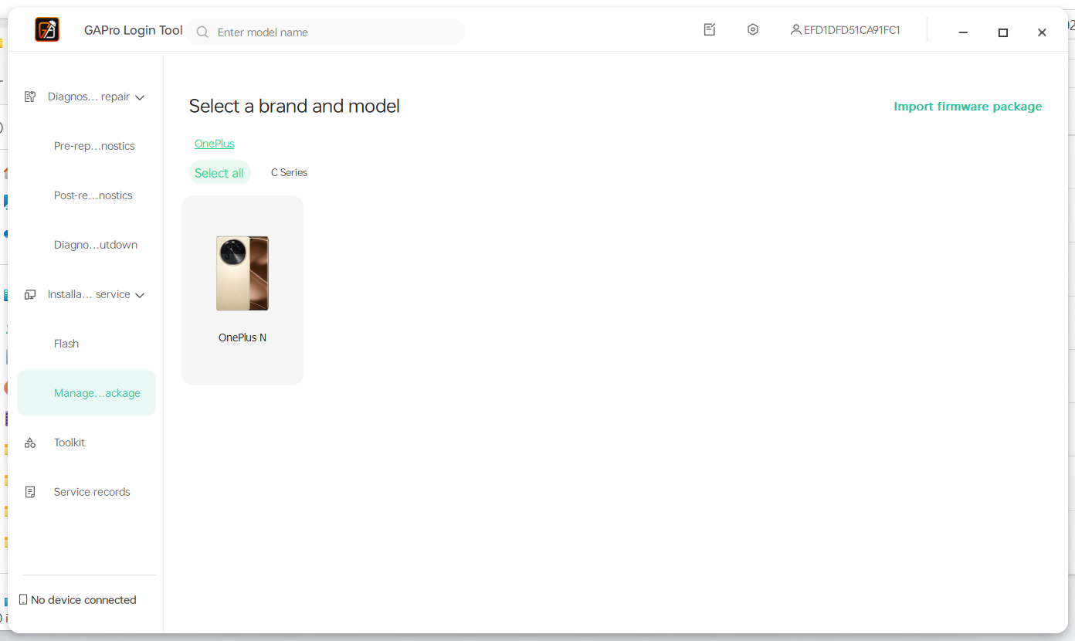1075x641 pixels.
Task: Click the Service records document icon
Action: click(30, 492)
